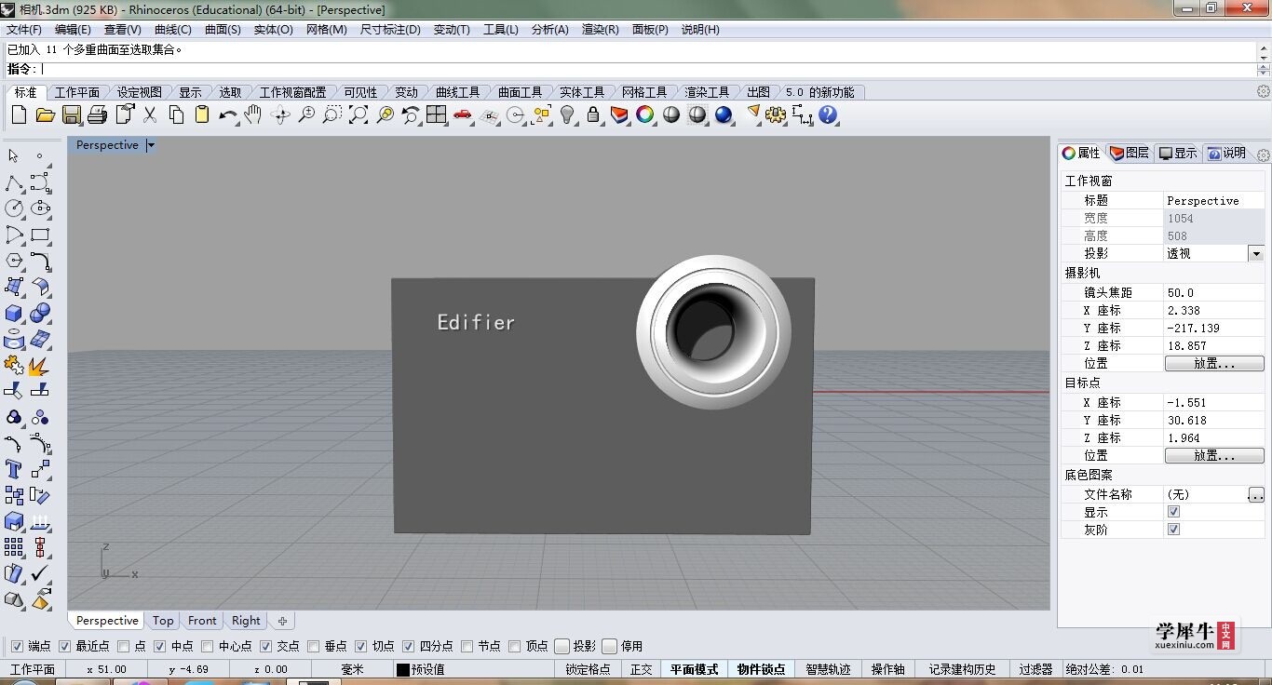Select the arrow pointer tool in left sidebar
1272x685 pixels.
[x=14, y=156]
